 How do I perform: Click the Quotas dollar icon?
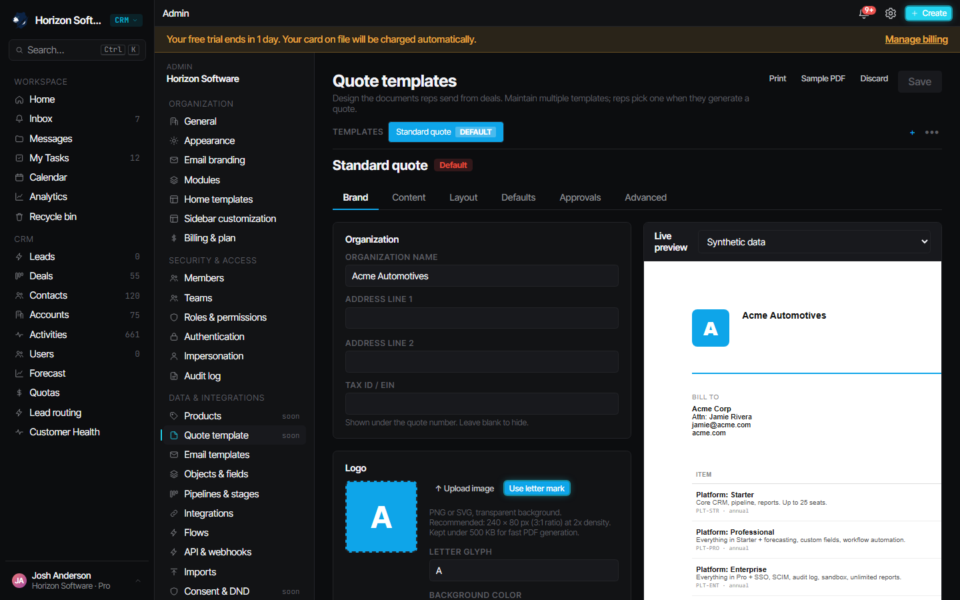tap(19, 393)
